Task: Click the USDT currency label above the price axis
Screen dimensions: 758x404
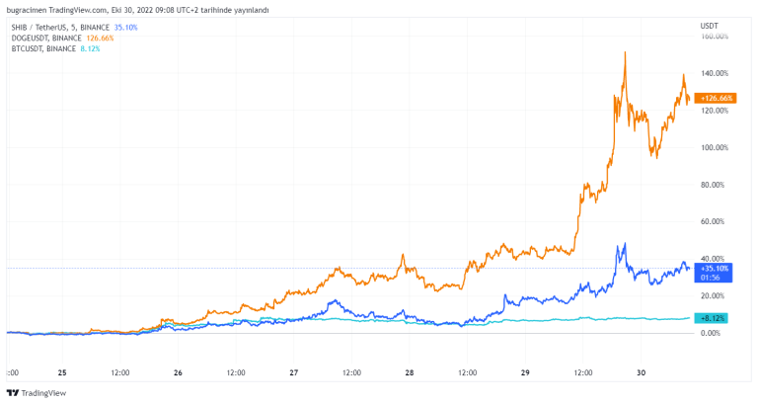Action: coord(709,25)
